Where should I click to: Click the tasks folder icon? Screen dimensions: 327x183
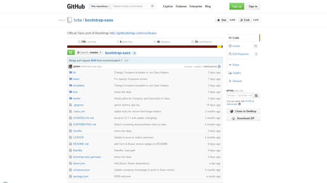71,79
